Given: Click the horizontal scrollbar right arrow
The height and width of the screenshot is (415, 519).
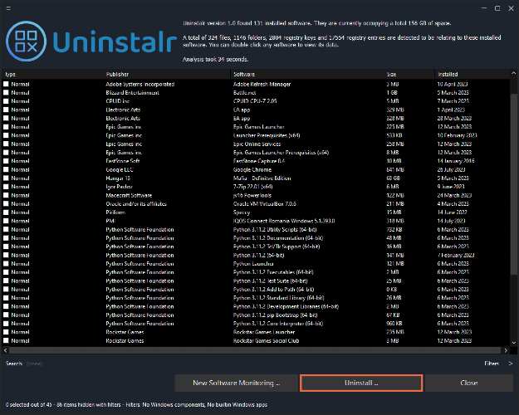Looking at the screenshot, I should (506, 350).
